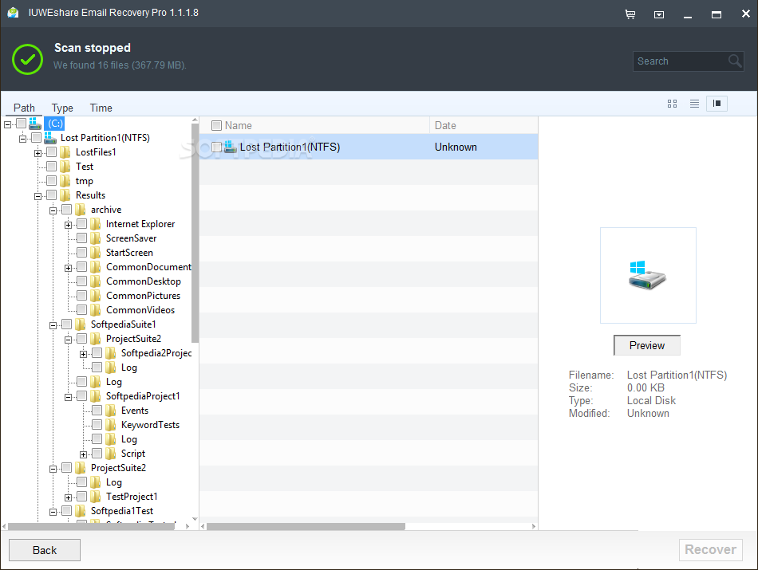Click the Internet Explorer folder icon

pyautogui.click(x=96, y=224)
